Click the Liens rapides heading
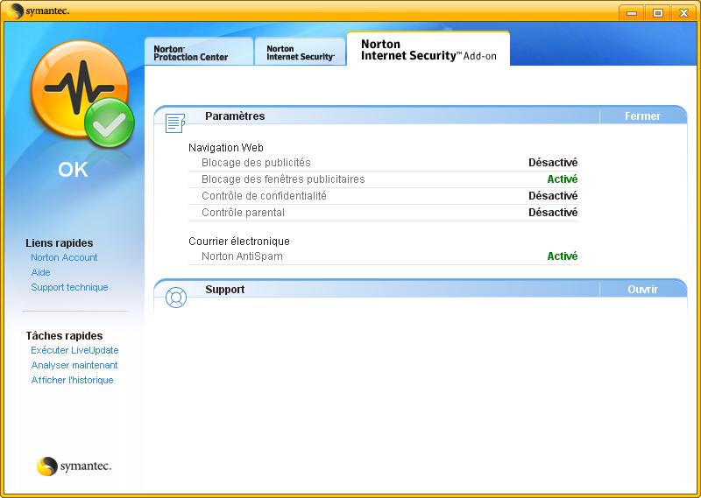 [59, 243]
